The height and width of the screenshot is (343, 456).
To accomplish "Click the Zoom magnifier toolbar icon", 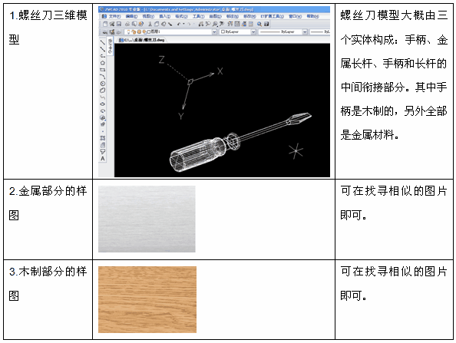I will click(x=259, y=24).
